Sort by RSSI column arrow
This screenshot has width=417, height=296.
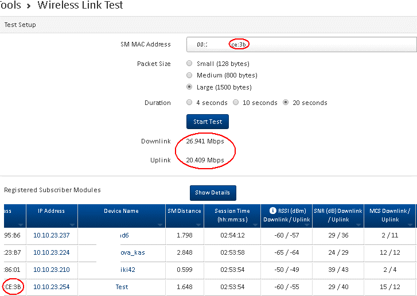click(307, 225)
